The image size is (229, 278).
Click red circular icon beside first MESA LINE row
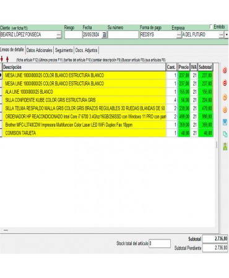point(225,70)
